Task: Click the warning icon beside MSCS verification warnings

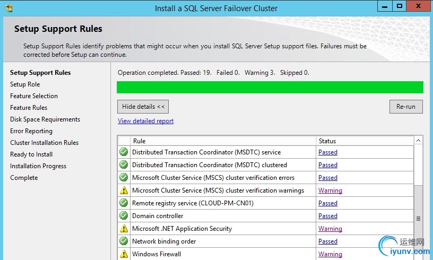Action: tap(124, 190)
